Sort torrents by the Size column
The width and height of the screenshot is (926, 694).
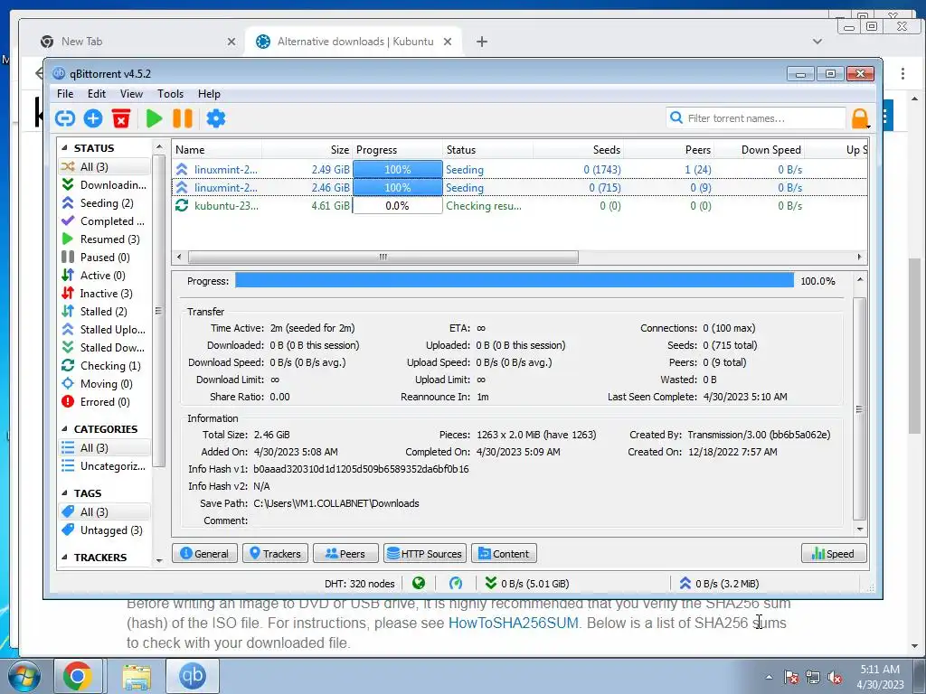tap(307, 150)
